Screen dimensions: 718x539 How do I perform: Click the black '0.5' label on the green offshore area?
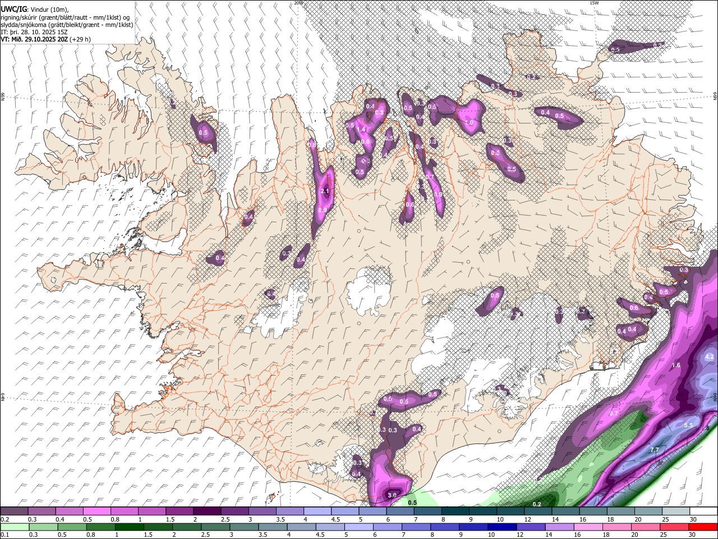pyautogui.click(x=412, y=503)
